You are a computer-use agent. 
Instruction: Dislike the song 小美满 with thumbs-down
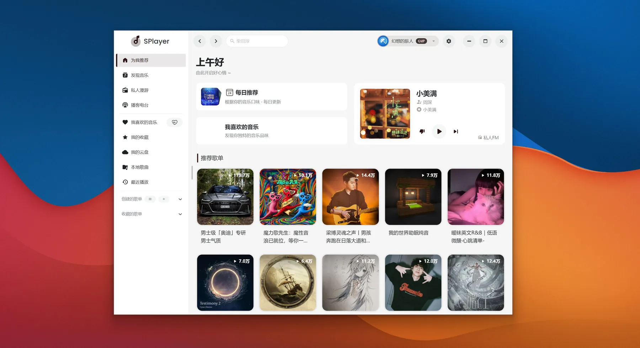(x=422, y=132)
